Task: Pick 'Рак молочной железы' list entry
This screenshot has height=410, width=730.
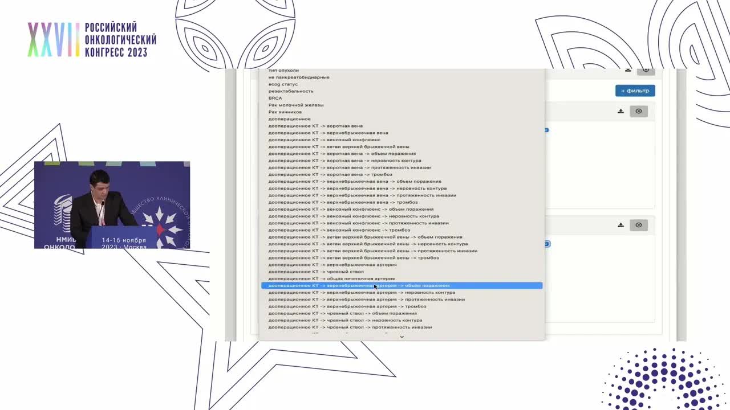Action: tap(296, 105)
